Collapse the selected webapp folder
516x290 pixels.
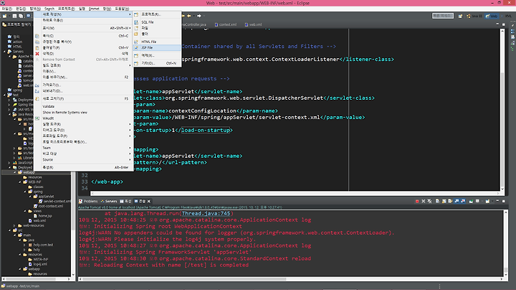point(14,172)
